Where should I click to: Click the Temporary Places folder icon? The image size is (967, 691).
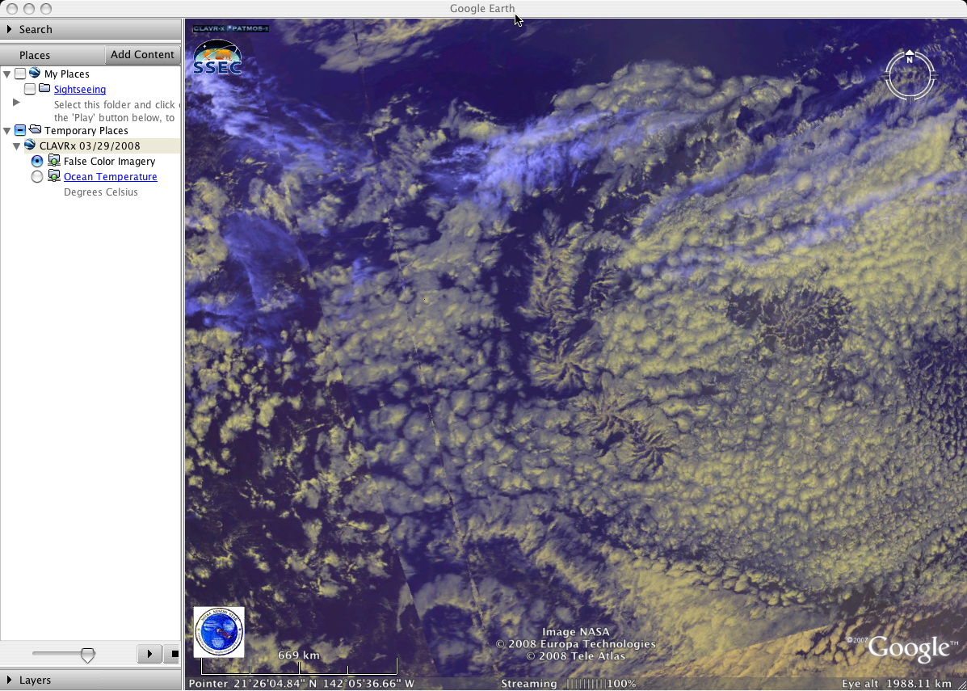pyautogui.click(x=36, y=130)
